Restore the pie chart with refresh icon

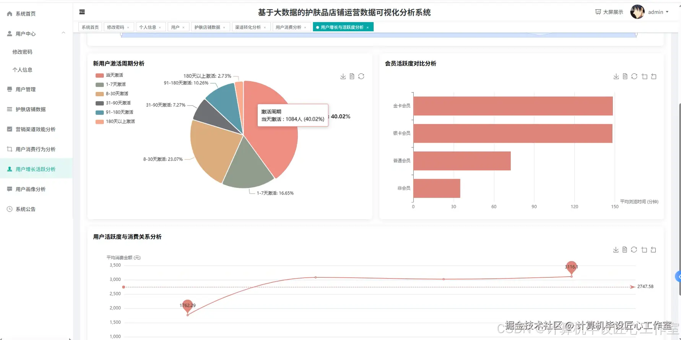pyautogui.click(x=361, y=76)
